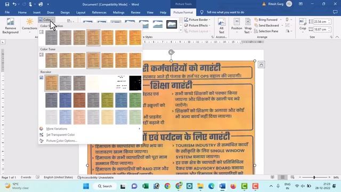341x192 pixels.
Task: Click English (United States) language indicator
Action: pos(58,178)
